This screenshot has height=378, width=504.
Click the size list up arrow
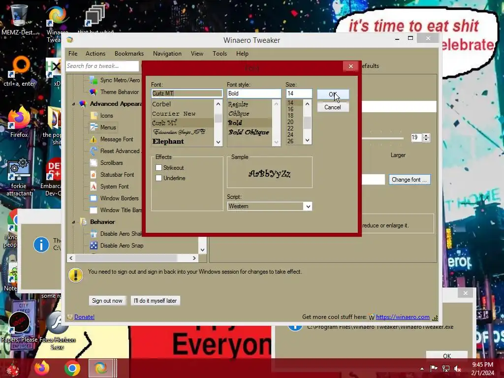(308, 104)
